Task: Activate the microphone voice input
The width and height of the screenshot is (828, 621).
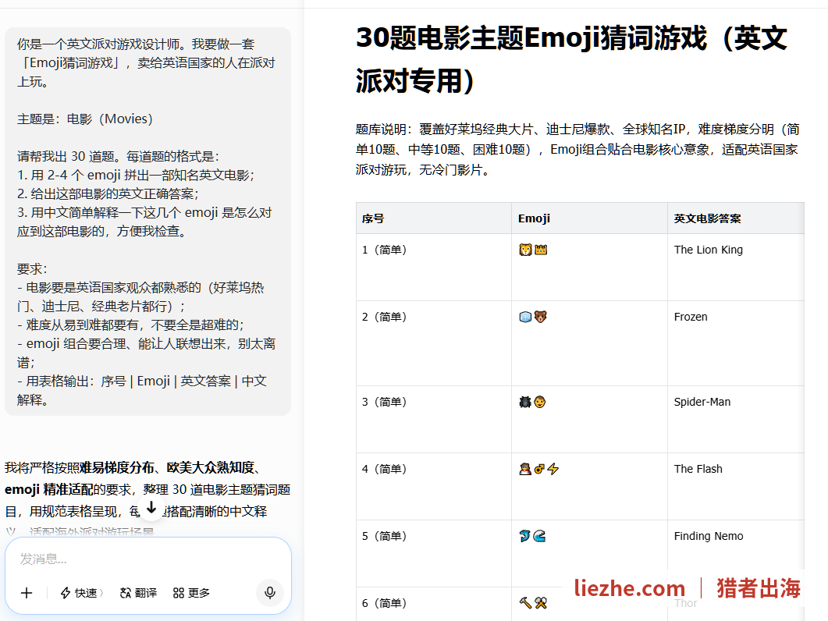Action: [270, 592]
